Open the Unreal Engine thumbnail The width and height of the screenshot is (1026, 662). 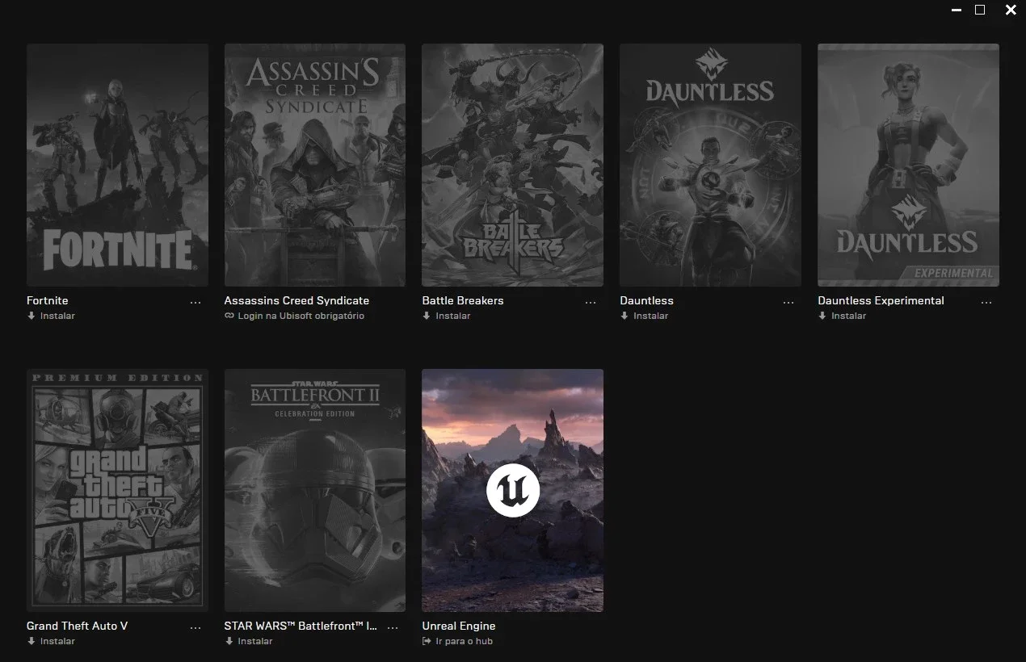pos(512,490)
